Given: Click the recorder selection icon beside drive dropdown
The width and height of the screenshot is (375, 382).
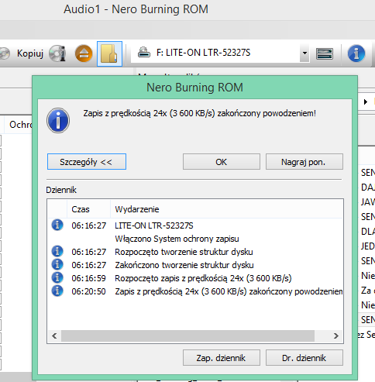Looking at the screenshot, I should point(325,53).
